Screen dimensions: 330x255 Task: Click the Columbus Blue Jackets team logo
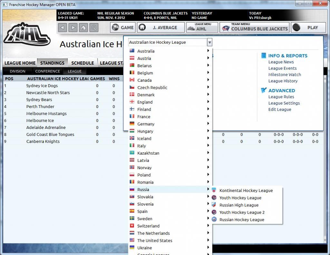(226, 28)
